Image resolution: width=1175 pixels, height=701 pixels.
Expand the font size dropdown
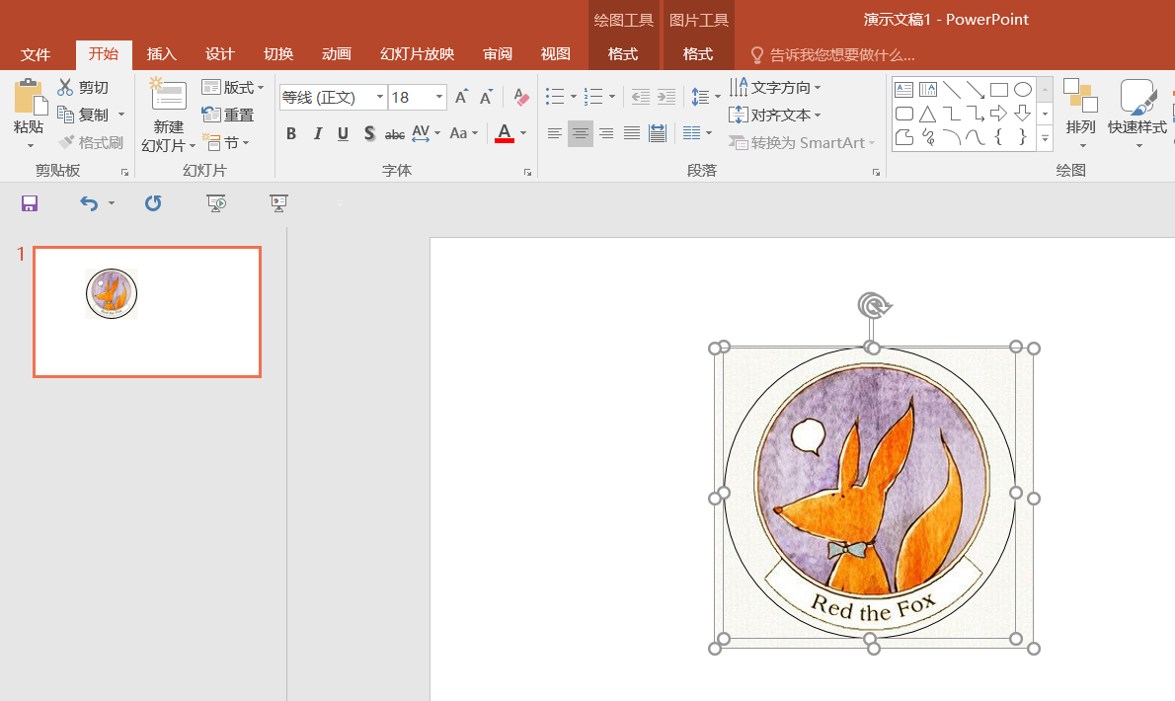tap(438, 97)
